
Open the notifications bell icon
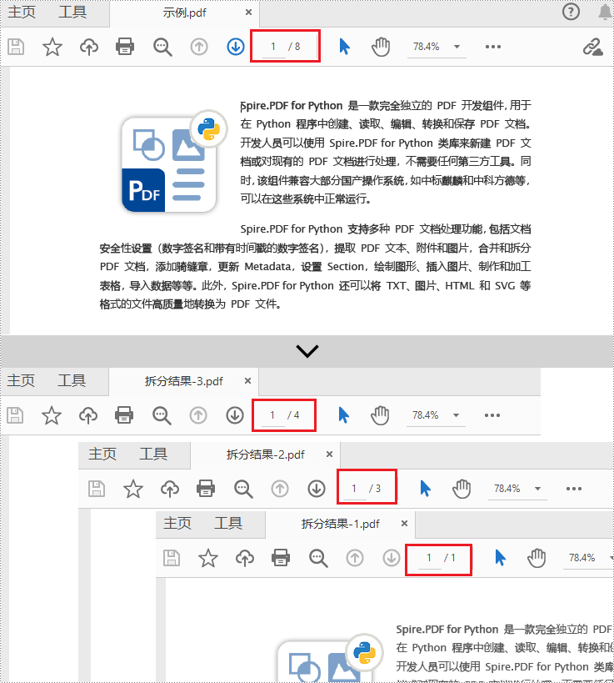(x=606, y=12)
